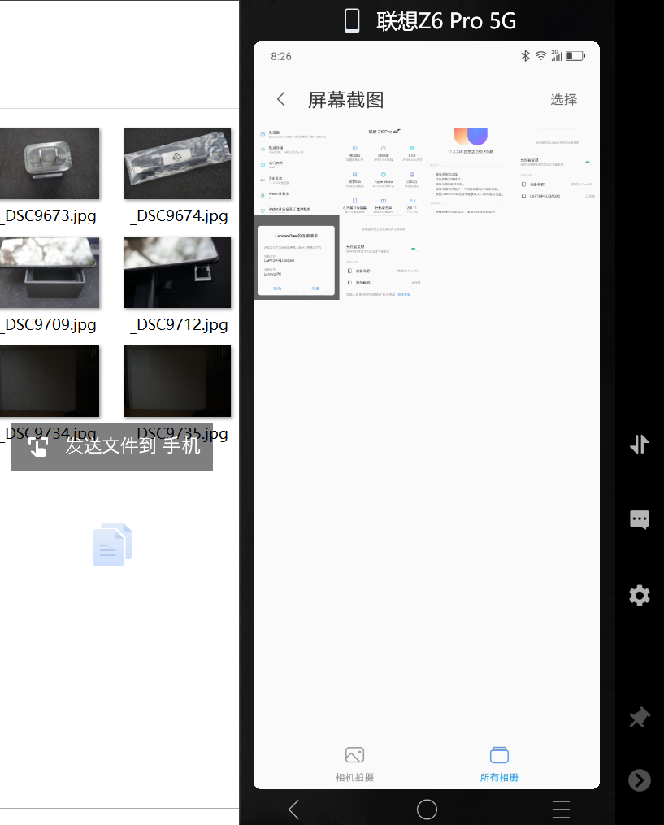Click the _DSC9709.jpg file name
Image resolution: width=664 pixels, height=825 pixels.
tap(49, 324)
